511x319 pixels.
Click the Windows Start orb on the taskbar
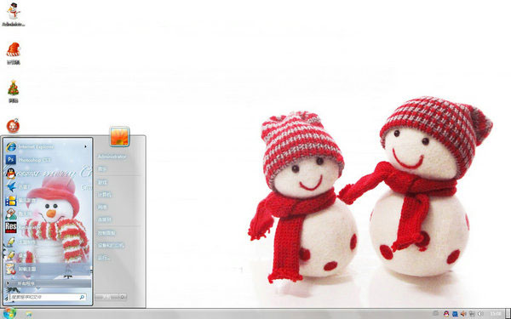click(9, 313)
